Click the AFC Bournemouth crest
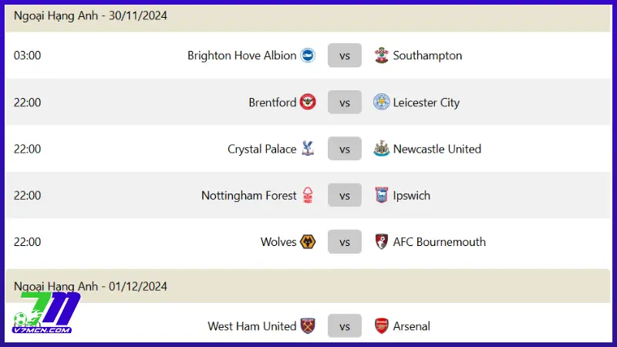Screen dimensions: 617x347 coord(381,242)
